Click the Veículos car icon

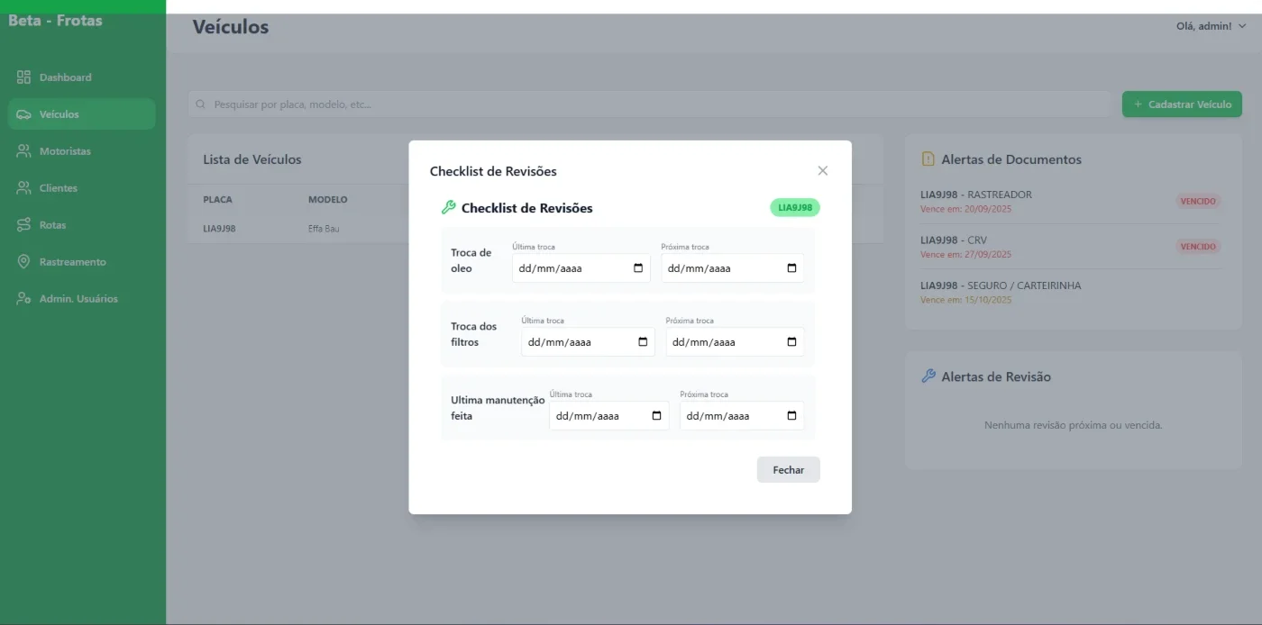(24, 114)
